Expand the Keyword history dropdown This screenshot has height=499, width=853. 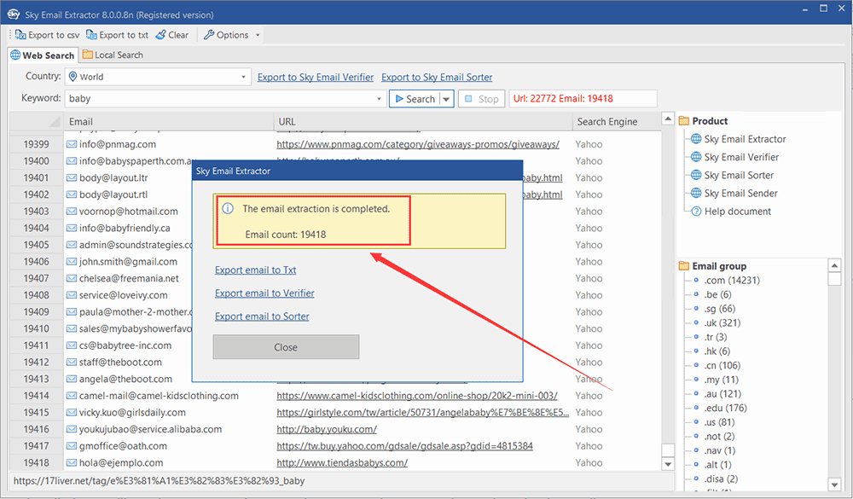380,99
